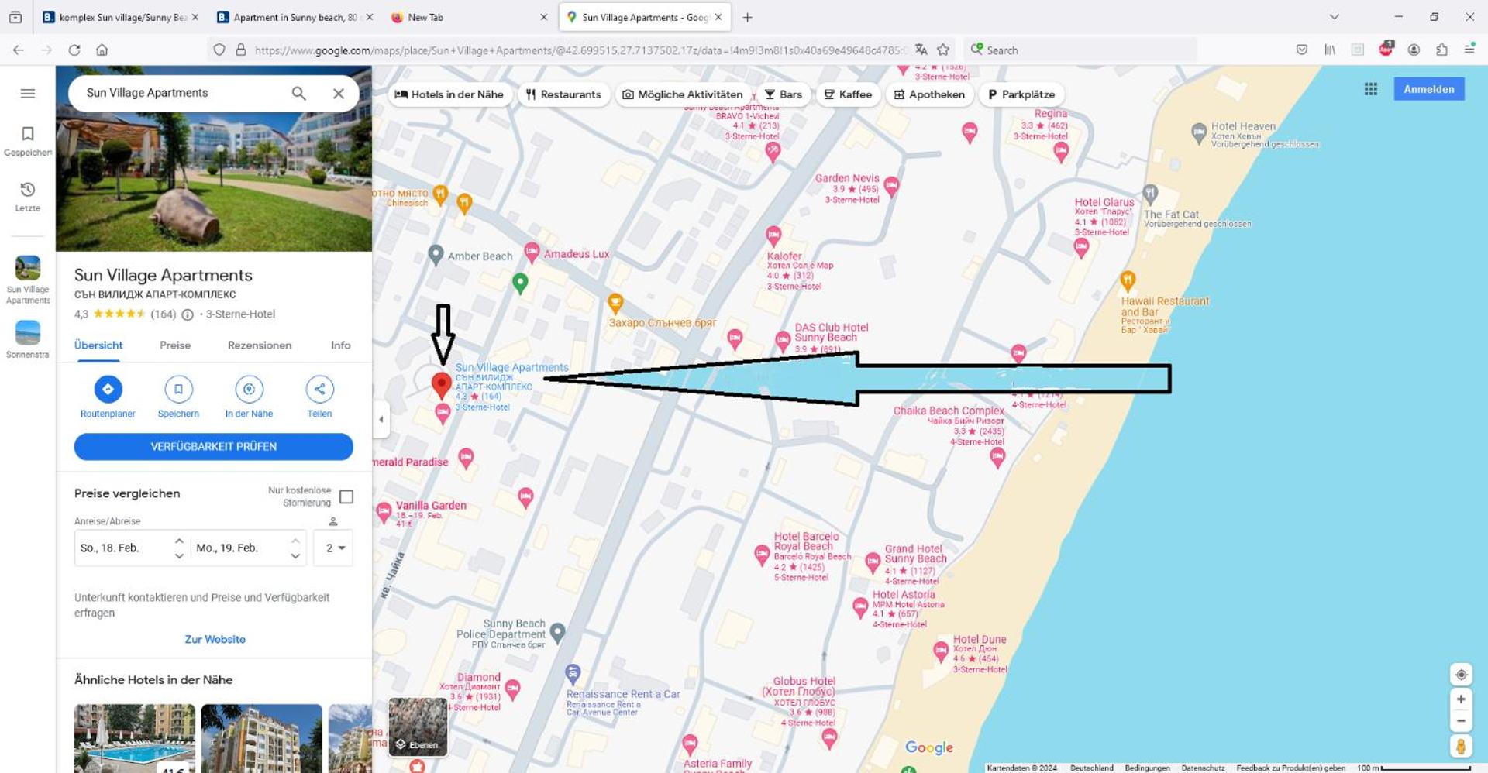The width and height of the screenshot is (1488, 773).
Task: Follow the Zur Website link
Action: click(215, 639)
